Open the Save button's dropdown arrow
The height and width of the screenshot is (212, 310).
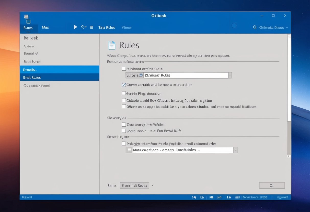point(152,185)
